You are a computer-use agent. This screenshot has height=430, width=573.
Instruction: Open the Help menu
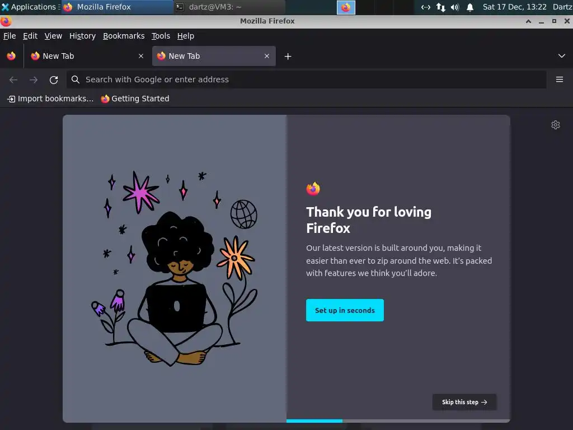pos(186,36)
